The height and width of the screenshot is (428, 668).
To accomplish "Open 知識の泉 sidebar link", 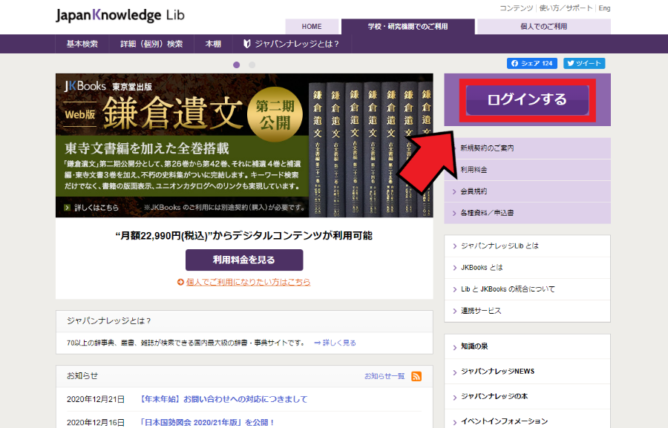I will click(528, 346).
